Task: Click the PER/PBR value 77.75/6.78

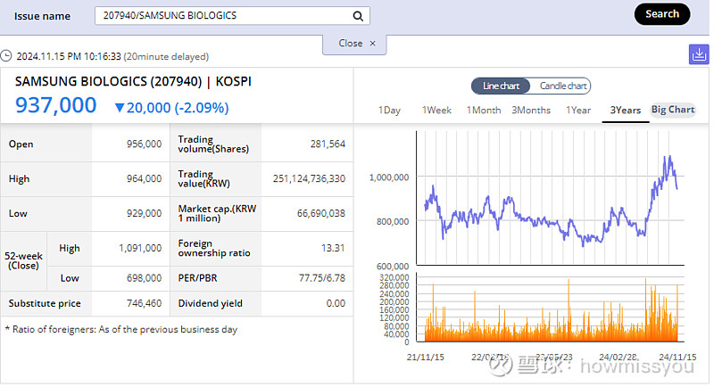Action: 322,278
